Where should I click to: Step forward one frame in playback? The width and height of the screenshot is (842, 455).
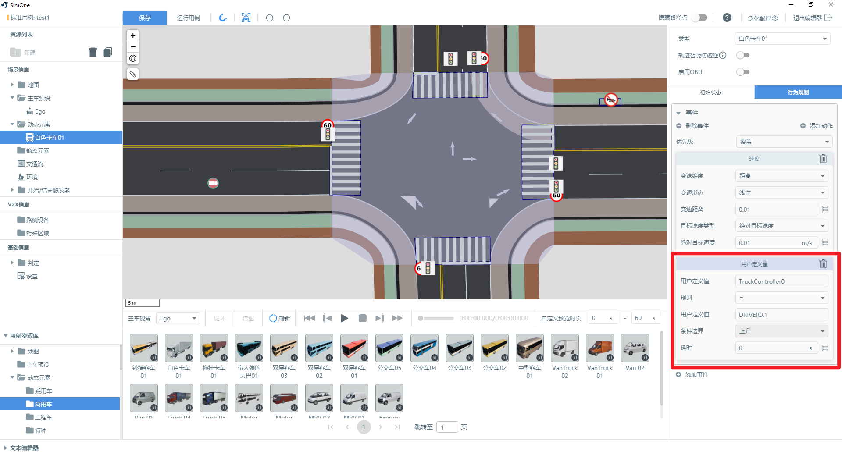click(380, 318)
